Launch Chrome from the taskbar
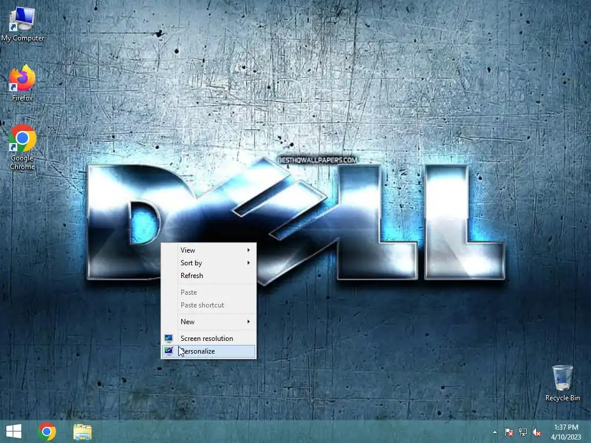The image size is (591, 443). pos(47,431)
